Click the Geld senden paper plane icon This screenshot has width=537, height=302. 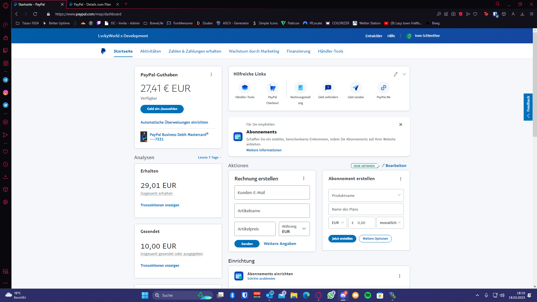point(356,88)
